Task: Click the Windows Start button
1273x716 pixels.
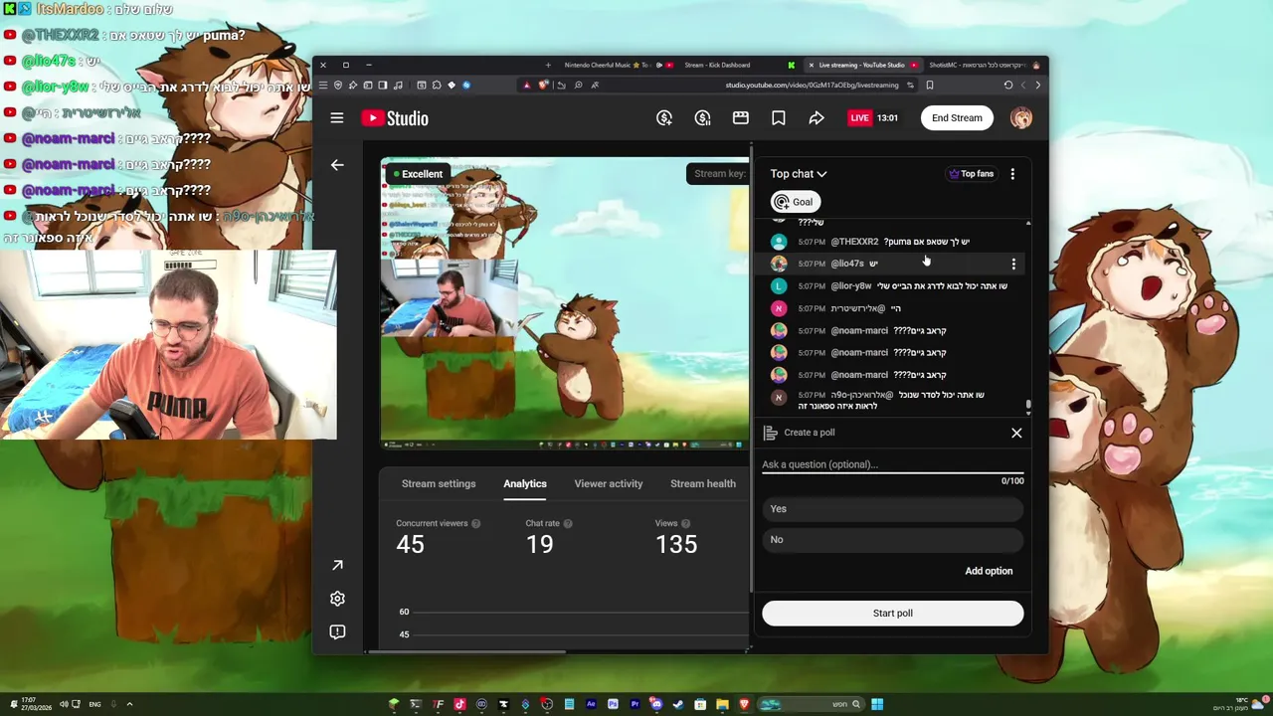Action: (x=877, y=704)
